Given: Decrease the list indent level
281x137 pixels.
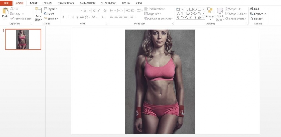Looking at the screenshot, I should [128, 11].
